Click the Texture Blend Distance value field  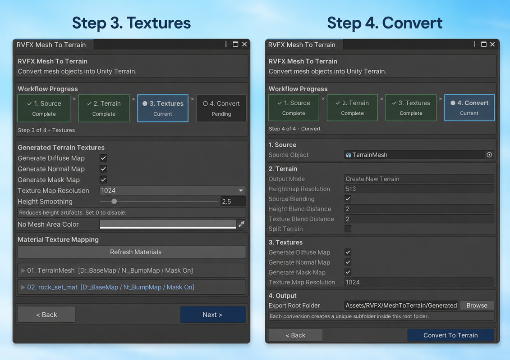click(x=419, y=219)
